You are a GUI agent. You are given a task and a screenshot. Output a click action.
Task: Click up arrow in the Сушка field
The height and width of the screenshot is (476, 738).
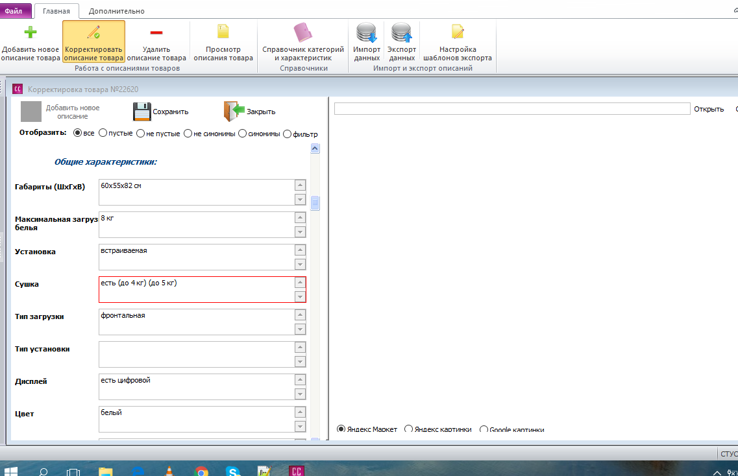pos(300,283)
